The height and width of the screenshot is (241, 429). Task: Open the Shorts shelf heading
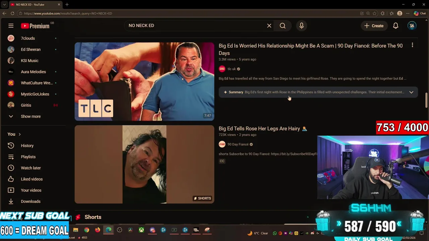[93, 217]
